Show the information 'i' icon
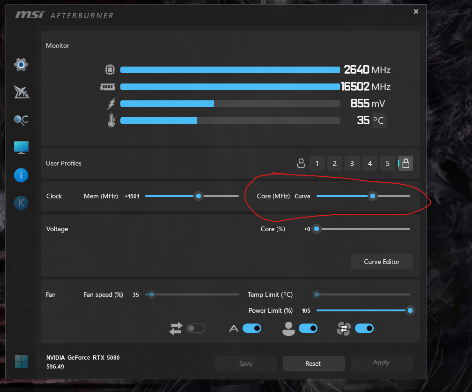Screen dimensions: 472x392 pos(21,175)
